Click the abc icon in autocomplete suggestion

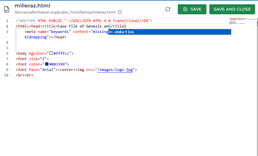tap(111, 32)
